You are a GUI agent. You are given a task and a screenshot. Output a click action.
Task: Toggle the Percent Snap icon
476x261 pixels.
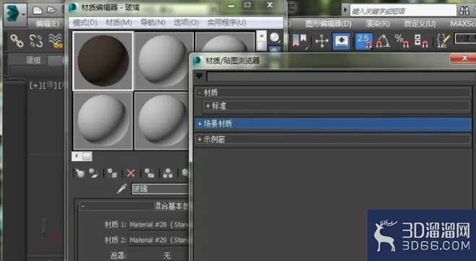coord(402,41)
